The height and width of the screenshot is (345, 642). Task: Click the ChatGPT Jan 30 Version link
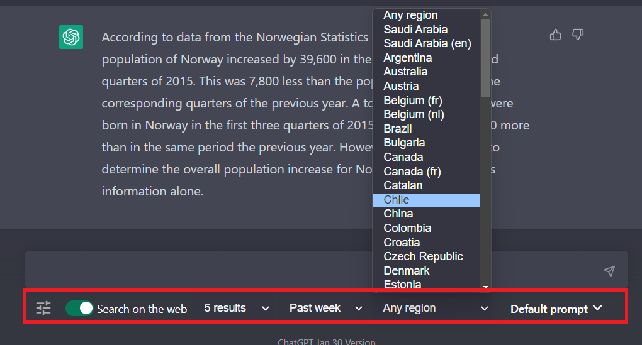point(326,341)
